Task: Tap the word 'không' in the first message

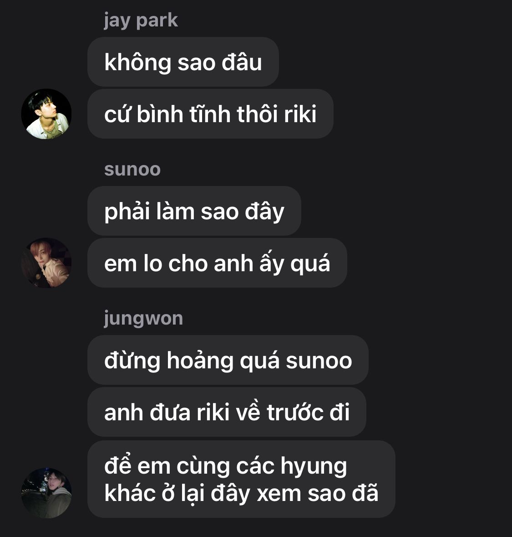Action: coord(138,62)
